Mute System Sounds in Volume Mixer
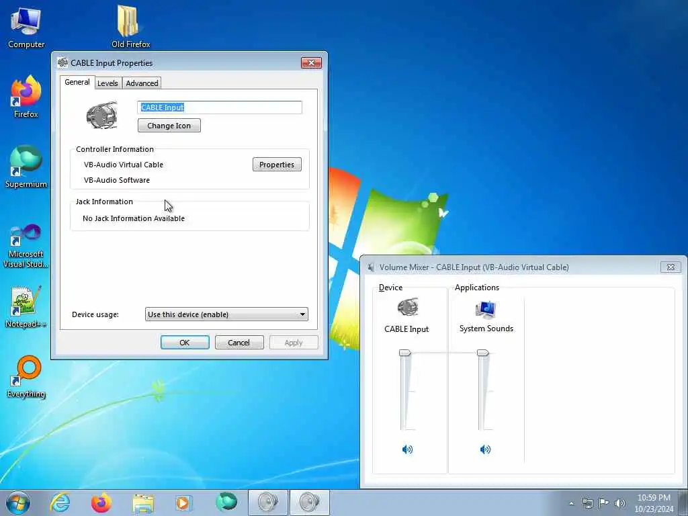The image size is (688, 516). pyautogui.click(x=485, y=449)
